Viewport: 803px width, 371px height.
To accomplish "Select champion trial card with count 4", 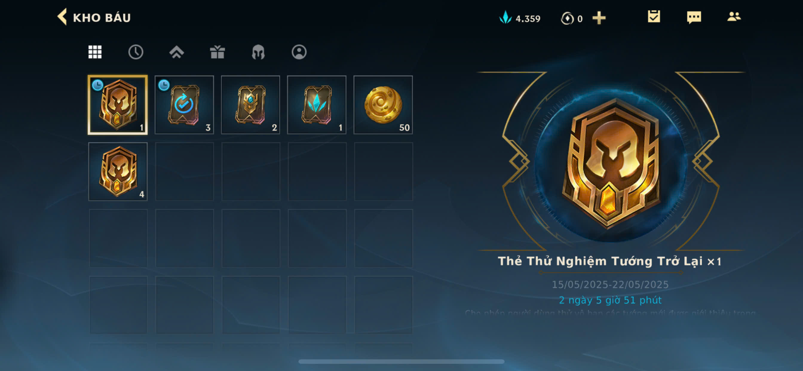I will 118,171.
